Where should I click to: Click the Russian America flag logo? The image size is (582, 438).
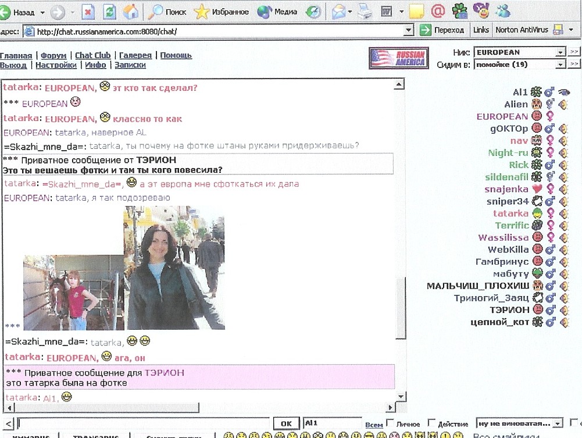click(x=398, y=58)
